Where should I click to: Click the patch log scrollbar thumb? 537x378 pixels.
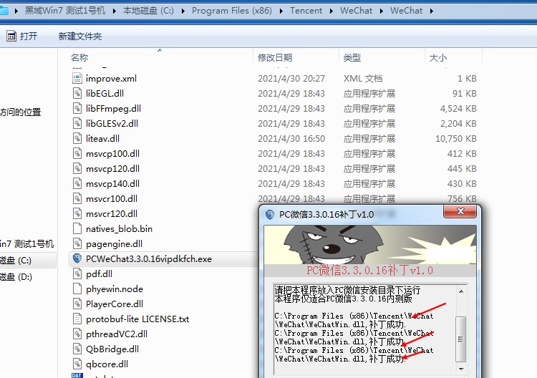coord(461,339)
